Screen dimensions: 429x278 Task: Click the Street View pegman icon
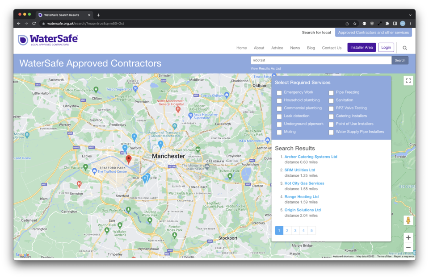[408, 220]
